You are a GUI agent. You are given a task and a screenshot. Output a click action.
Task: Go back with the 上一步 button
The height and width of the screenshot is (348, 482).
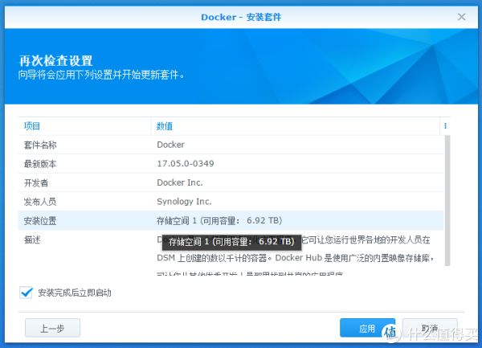click(x=52, y=328)
